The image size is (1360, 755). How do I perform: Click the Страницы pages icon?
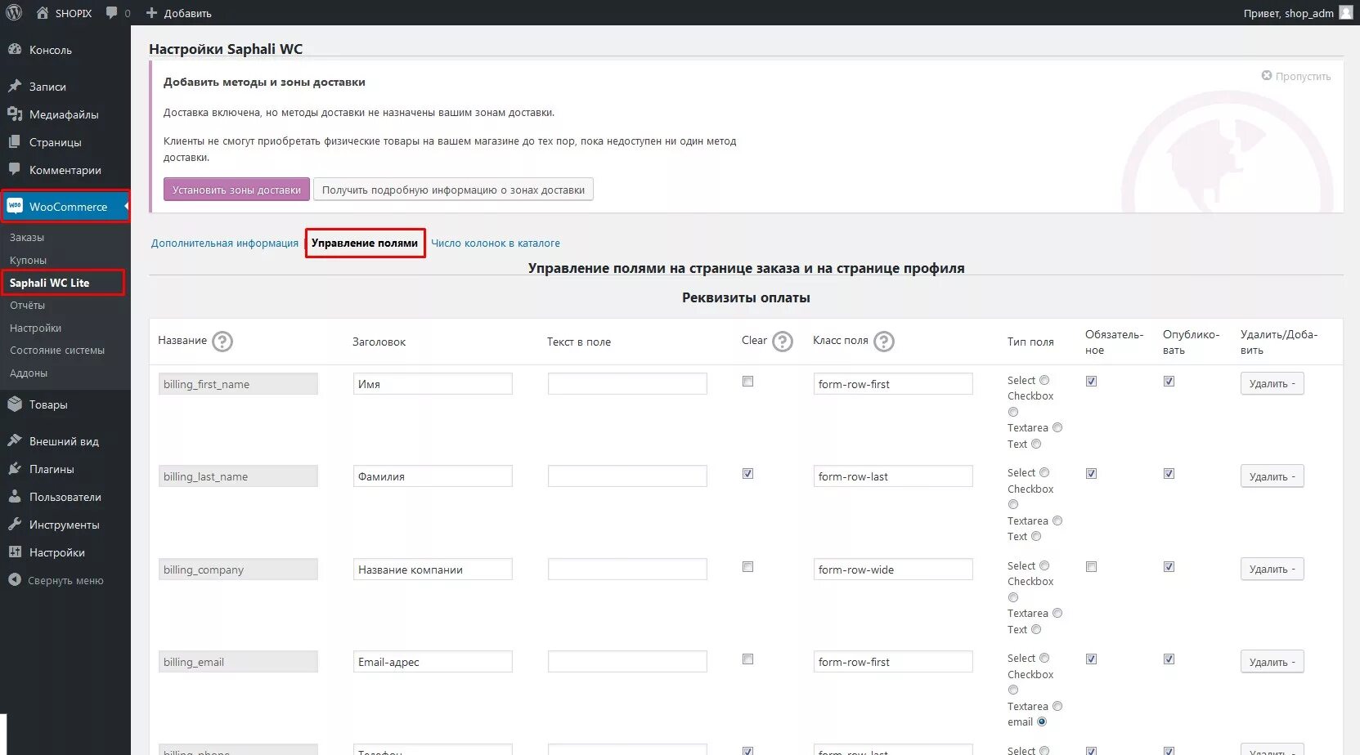pos(15,141)
